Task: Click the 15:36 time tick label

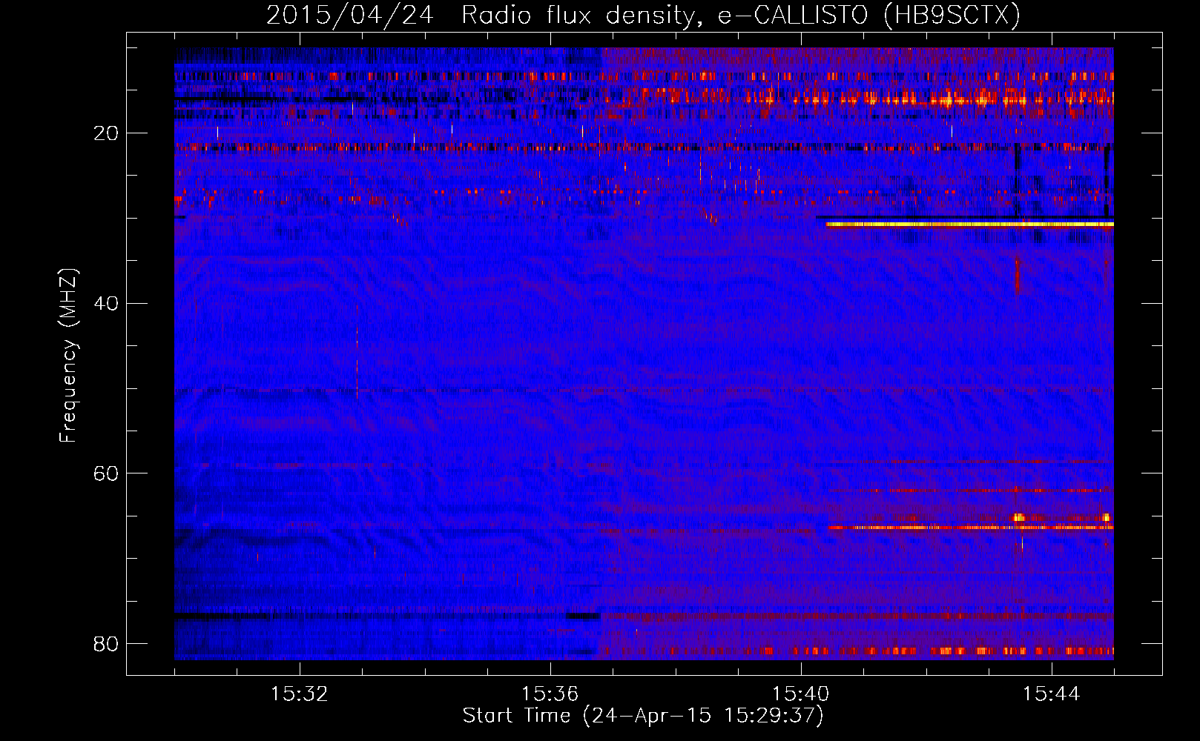Action: (550, 694)
